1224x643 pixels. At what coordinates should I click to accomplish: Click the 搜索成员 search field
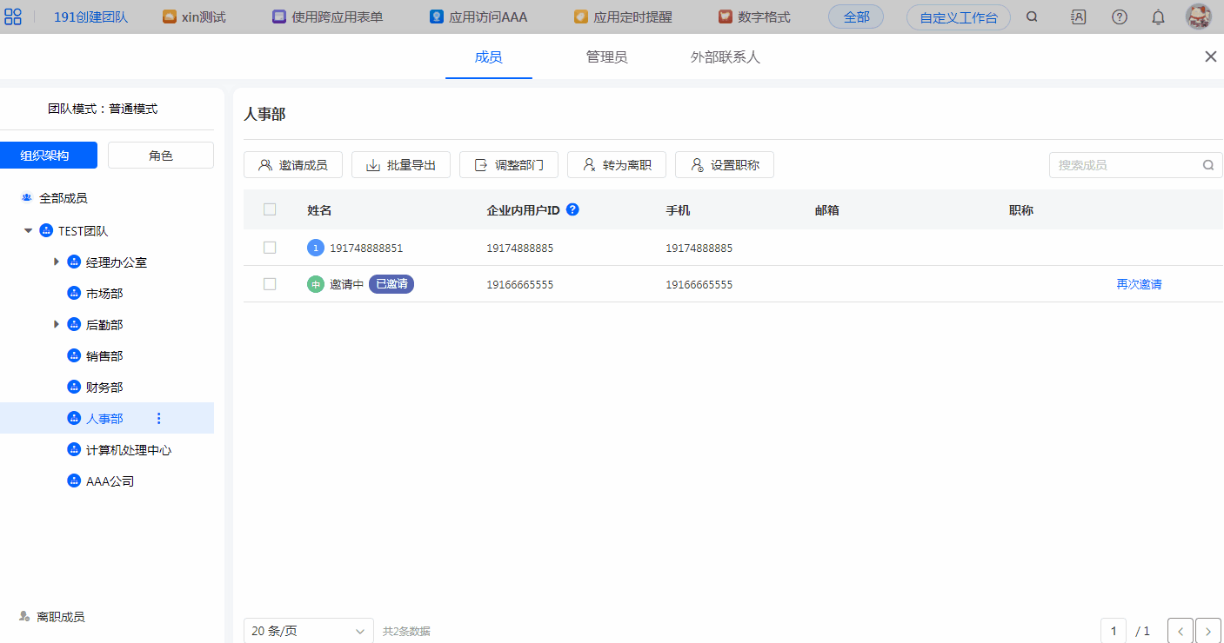pyautogui.click(x=1125, y=165)
